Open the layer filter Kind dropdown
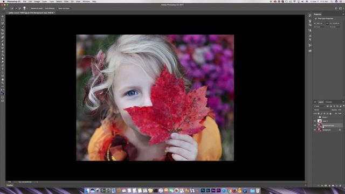 (x=320, y=106)
